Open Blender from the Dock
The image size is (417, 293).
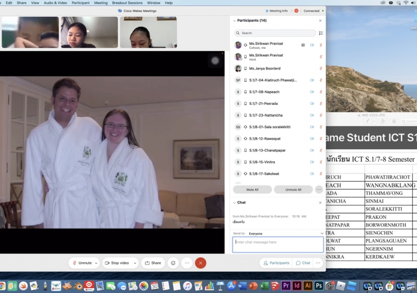click(78, 286)
